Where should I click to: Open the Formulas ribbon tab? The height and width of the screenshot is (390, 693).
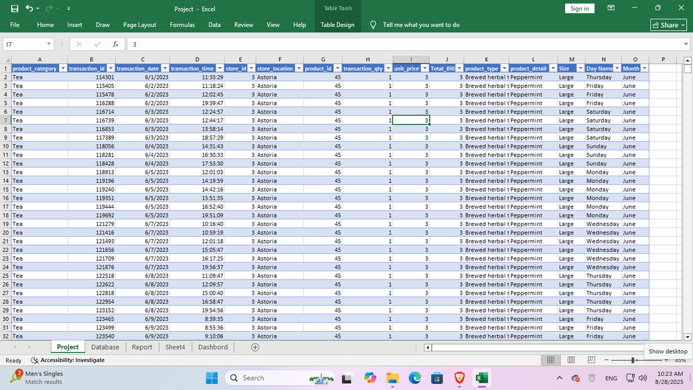[182, 25]
